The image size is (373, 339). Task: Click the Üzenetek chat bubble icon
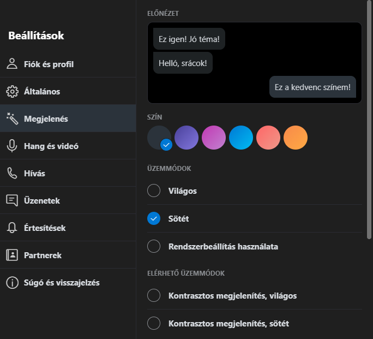pyautogui.click(x=12, y=200)
